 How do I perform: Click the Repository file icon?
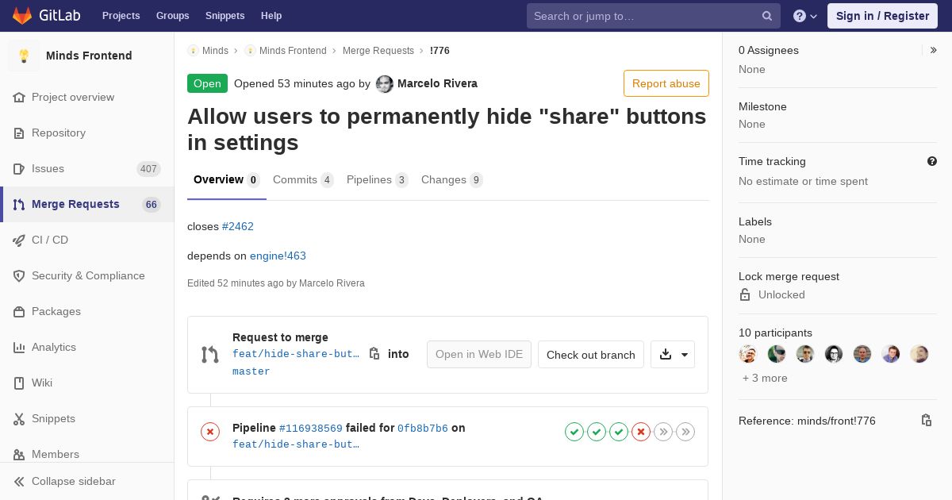(19, 133)
